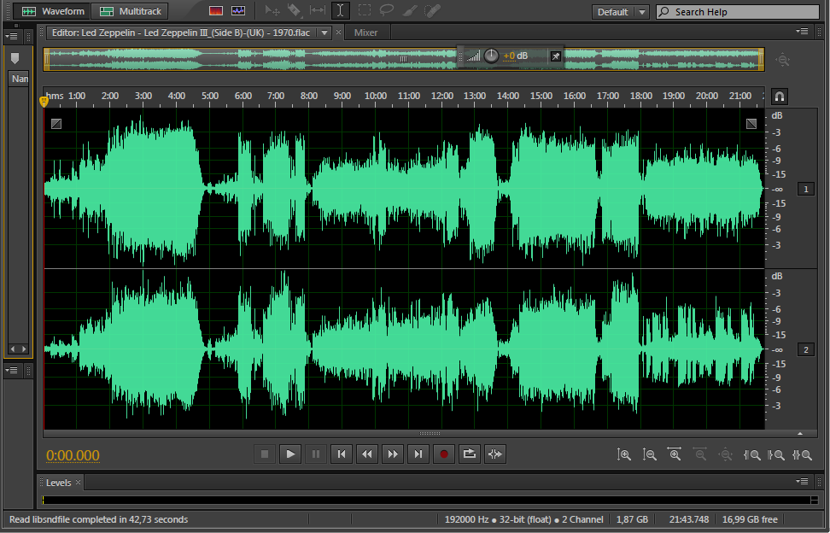Switch to the Mixer tab
This screenshot has height=533, width=830.
coord(365,32)
